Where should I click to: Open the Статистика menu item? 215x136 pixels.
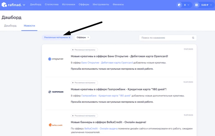tap(52, 4)
